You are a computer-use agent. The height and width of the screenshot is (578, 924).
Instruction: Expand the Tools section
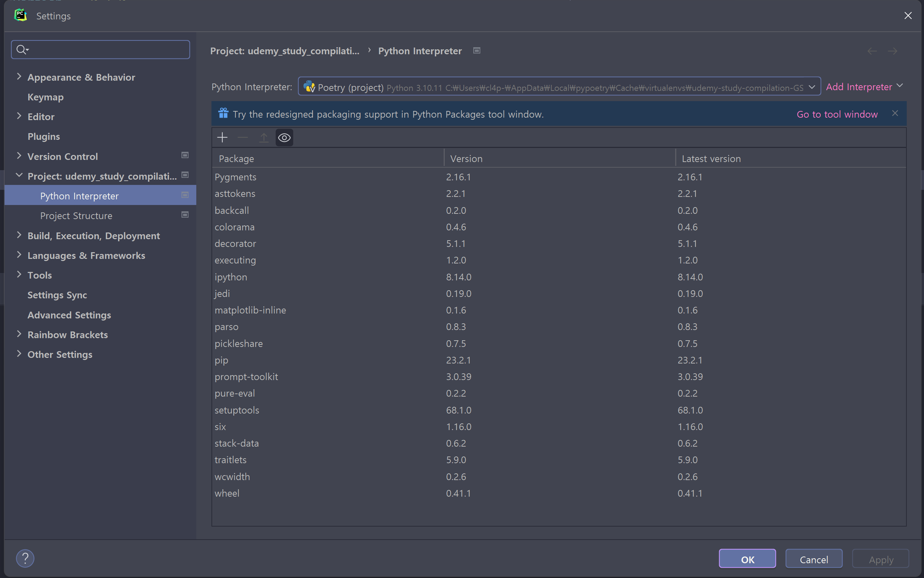19,274
